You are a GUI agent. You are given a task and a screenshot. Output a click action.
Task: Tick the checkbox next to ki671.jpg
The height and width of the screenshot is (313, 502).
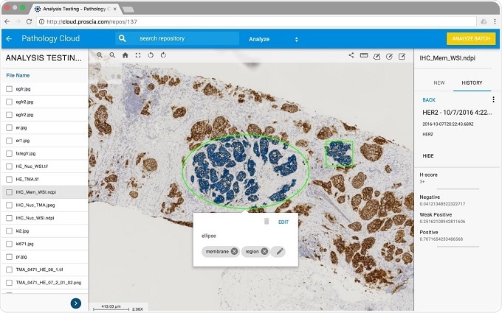pos(9,244)
